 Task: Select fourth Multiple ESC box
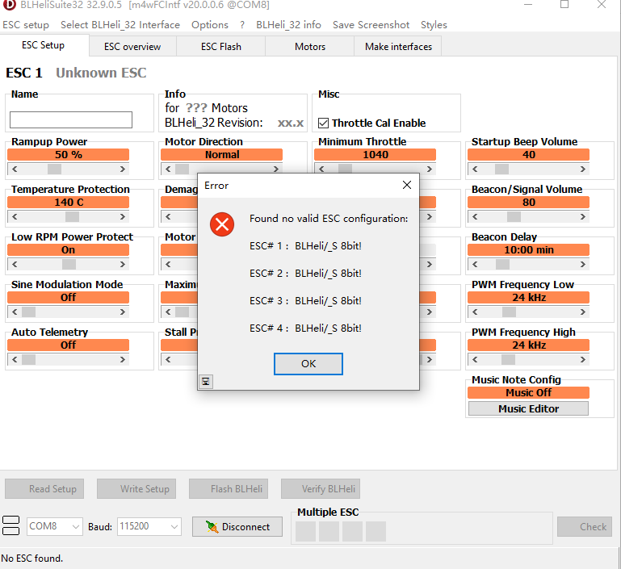coord(376,531)
